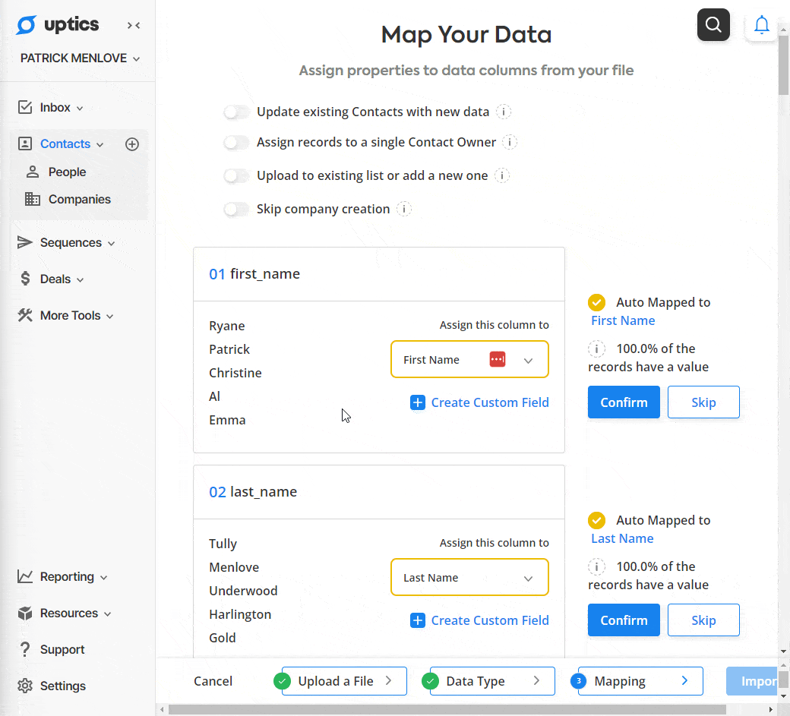Click info icon beside last_name 100.0% records

point(596,566)
